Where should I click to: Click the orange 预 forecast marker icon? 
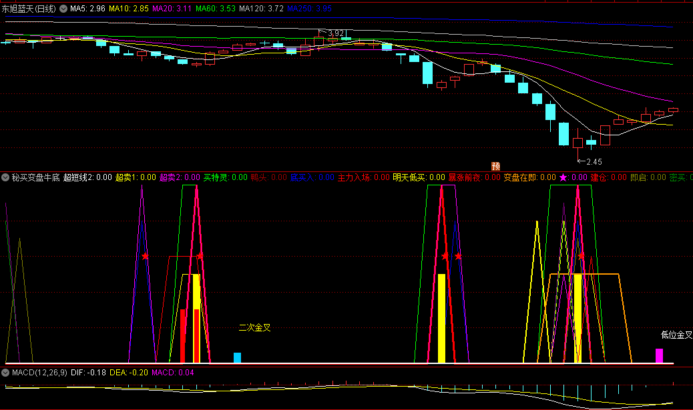[495, 166]
